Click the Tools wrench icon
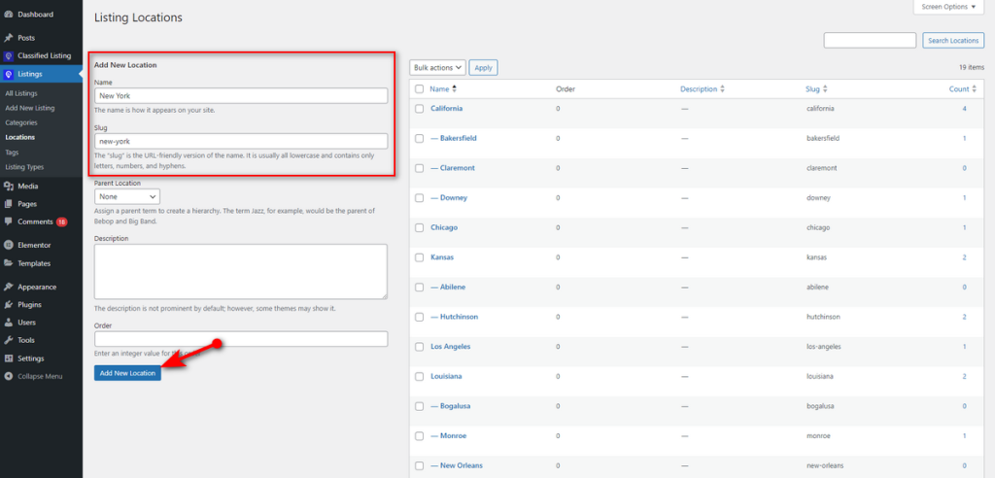 click(x=8, y=340)
